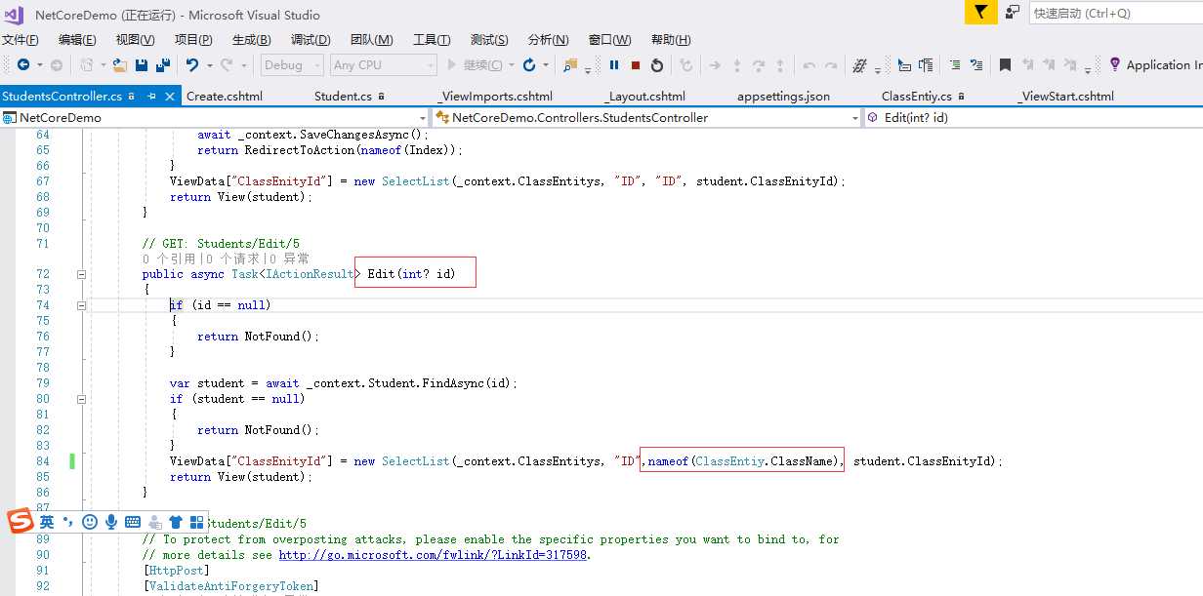
Task: Switch to the appsettings.json tab
Action: [x=783, y=97]
